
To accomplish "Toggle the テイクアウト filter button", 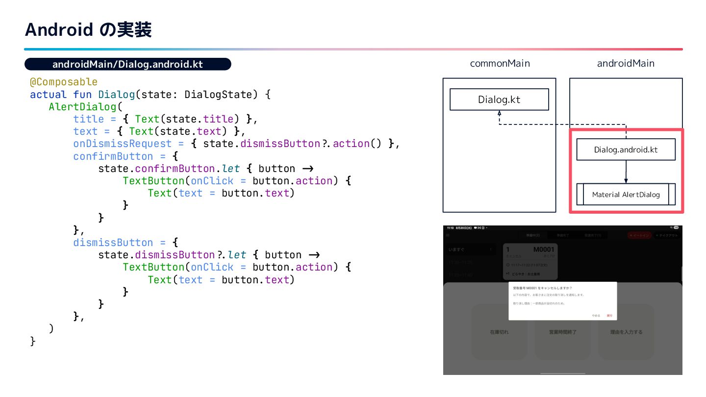I will tap(667, 235).
